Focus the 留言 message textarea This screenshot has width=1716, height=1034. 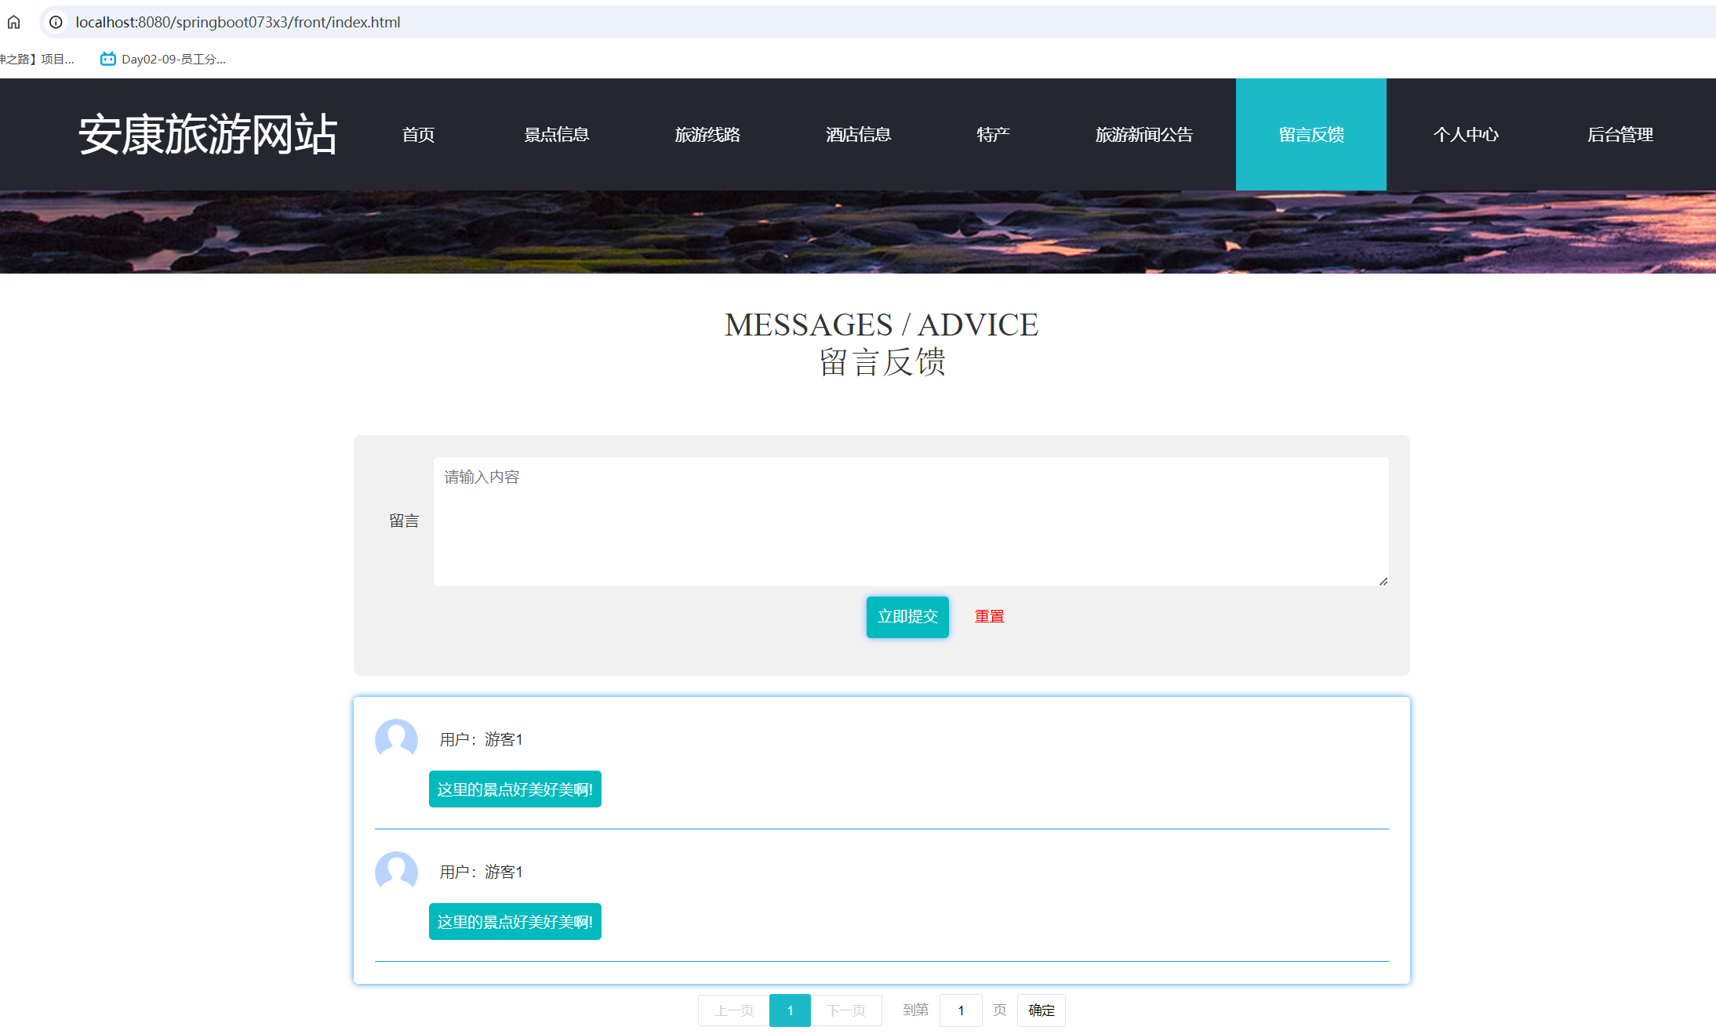910,521
